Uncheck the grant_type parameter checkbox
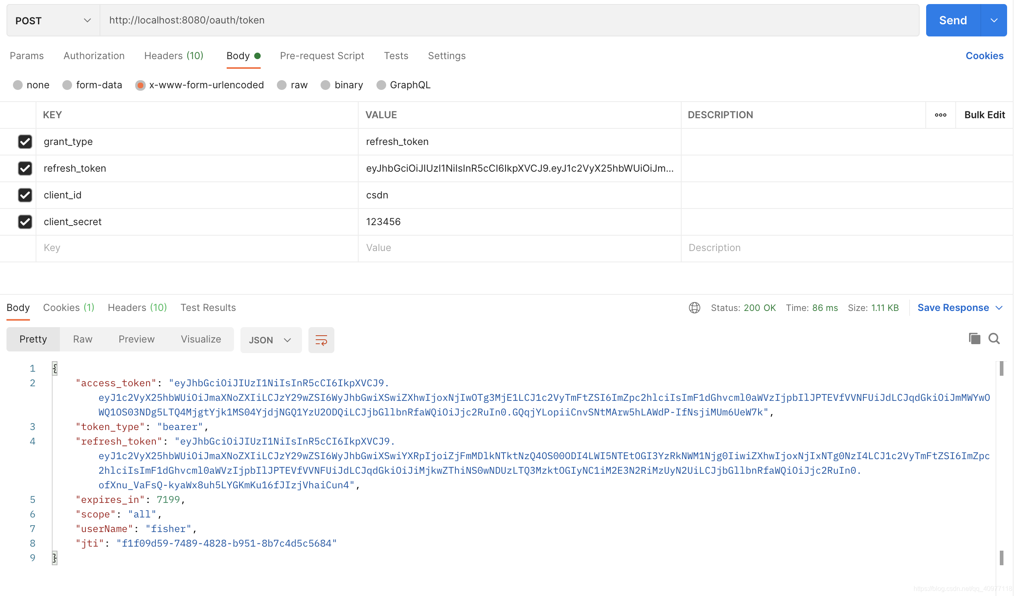The image size is (1016, 596). (25, 142)
